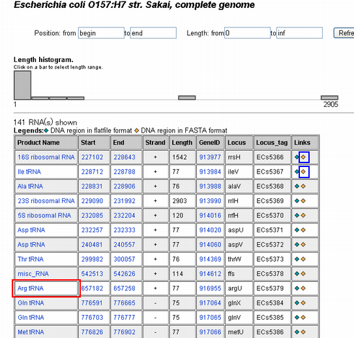Open flatfile diamond in Arg tRNA row
This screenshot has width=354, height=338.
click(x=297, y=288)
